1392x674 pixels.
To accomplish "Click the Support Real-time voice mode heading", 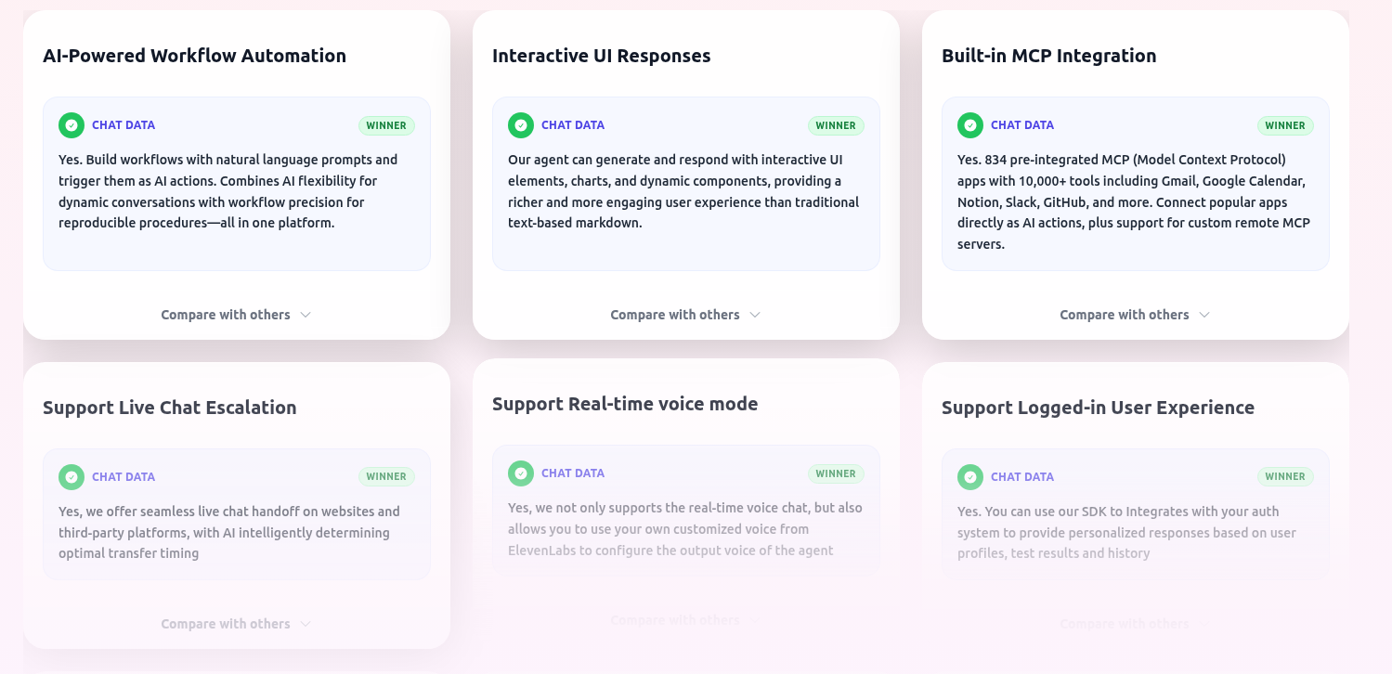I will [x=625, y=404].
